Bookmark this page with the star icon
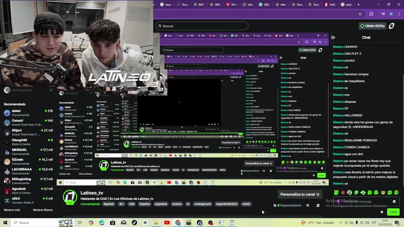 pyautogui.click(x=360, y=14)
